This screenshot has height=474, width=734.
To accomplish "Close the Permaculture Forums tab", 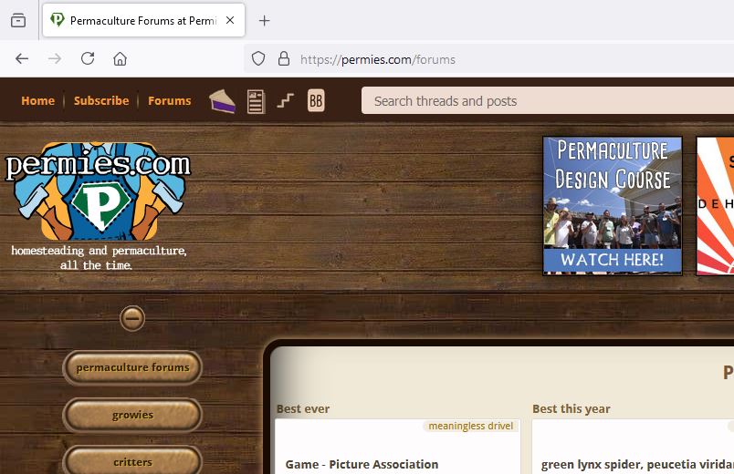I will tap(230, 20).
